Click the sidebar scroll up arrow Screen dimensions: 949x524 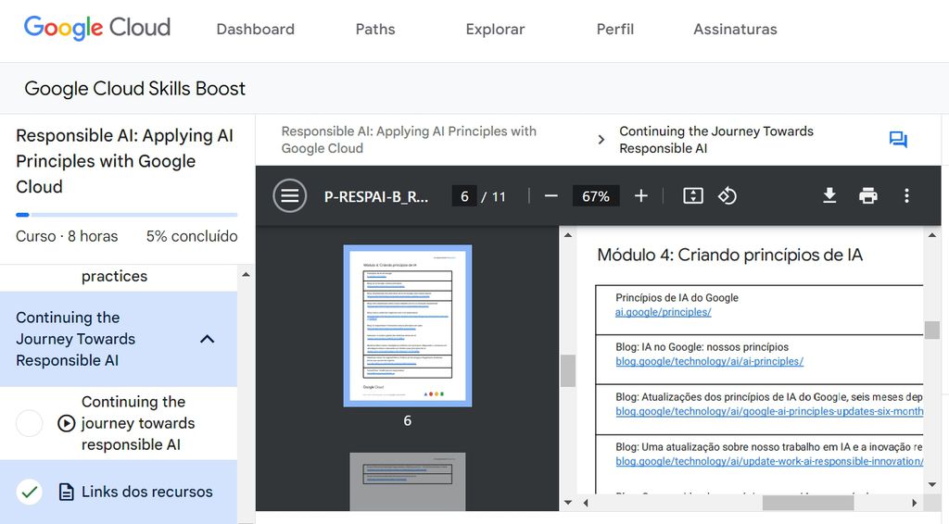(246, 274)
